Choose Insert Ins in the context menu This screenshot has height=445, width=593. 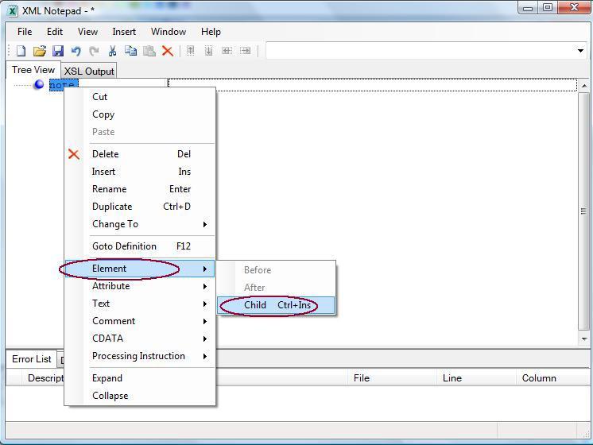pyautogui.click(x=140, y=172)
